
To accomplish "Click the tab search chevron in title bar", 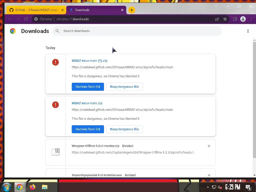I will click(216, 6).
